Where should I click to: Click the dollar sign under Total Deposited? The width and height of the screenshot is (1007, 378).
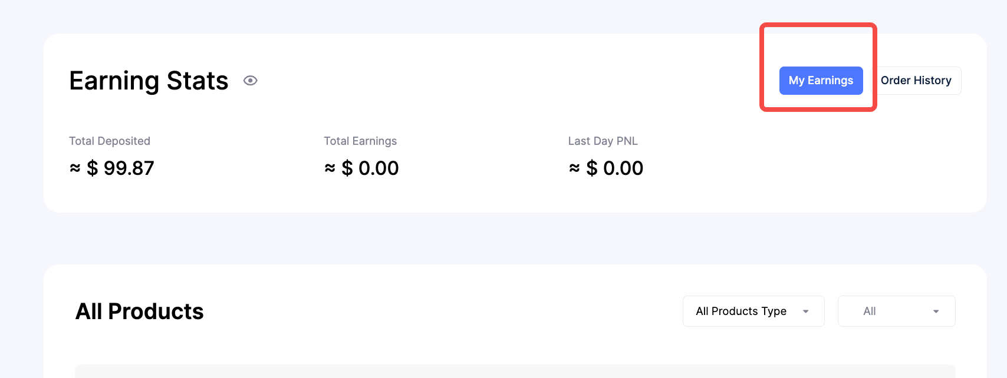click(93, 169)
